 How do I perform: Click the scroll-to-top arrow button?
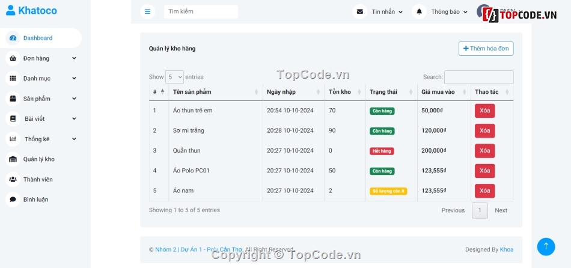pos(546,246)
